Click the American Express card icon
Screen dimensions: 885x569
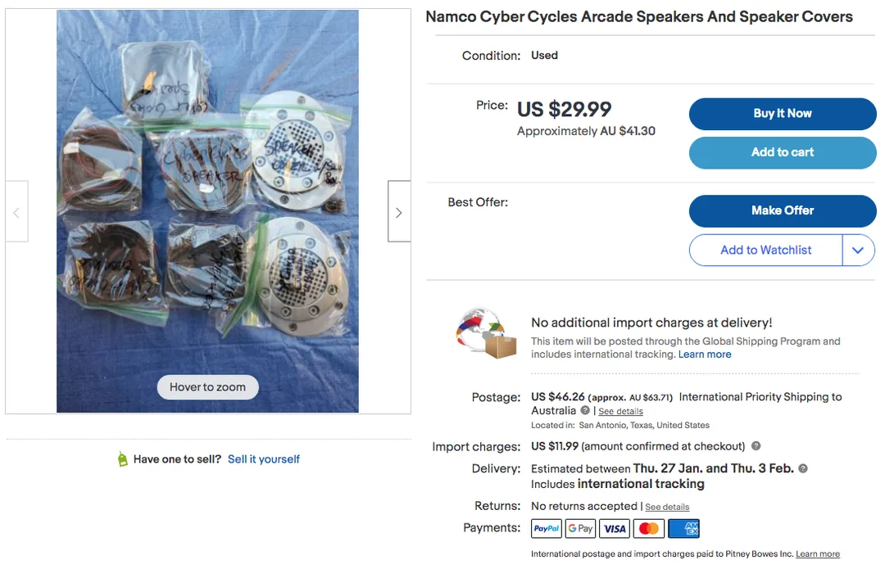[683, 529]
